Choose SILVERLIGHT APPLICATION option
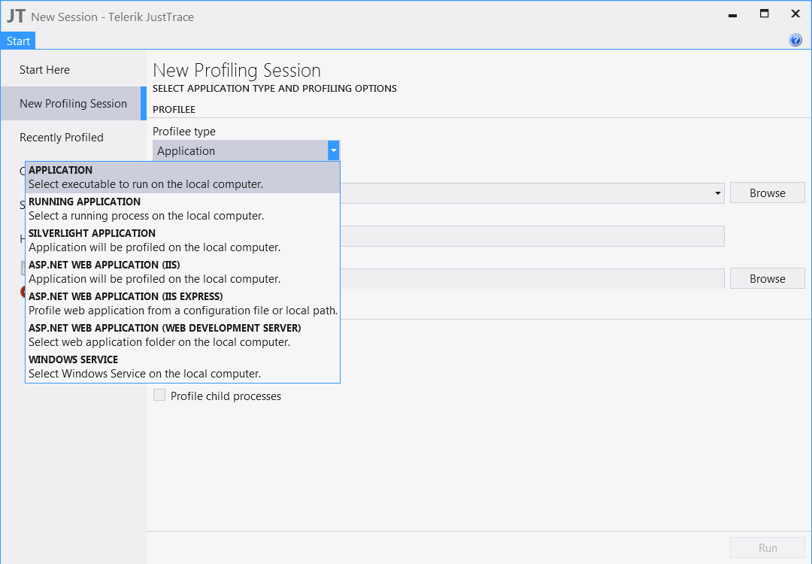812x564 pixels. pyautogui.click(x=183, y=241)
